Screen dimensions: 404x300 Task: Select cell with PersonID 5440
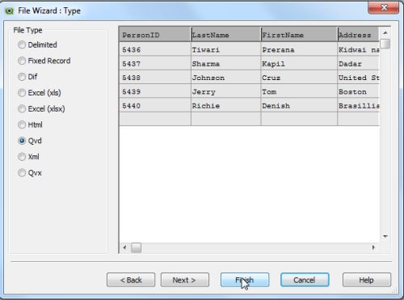(x=155, y=106)
